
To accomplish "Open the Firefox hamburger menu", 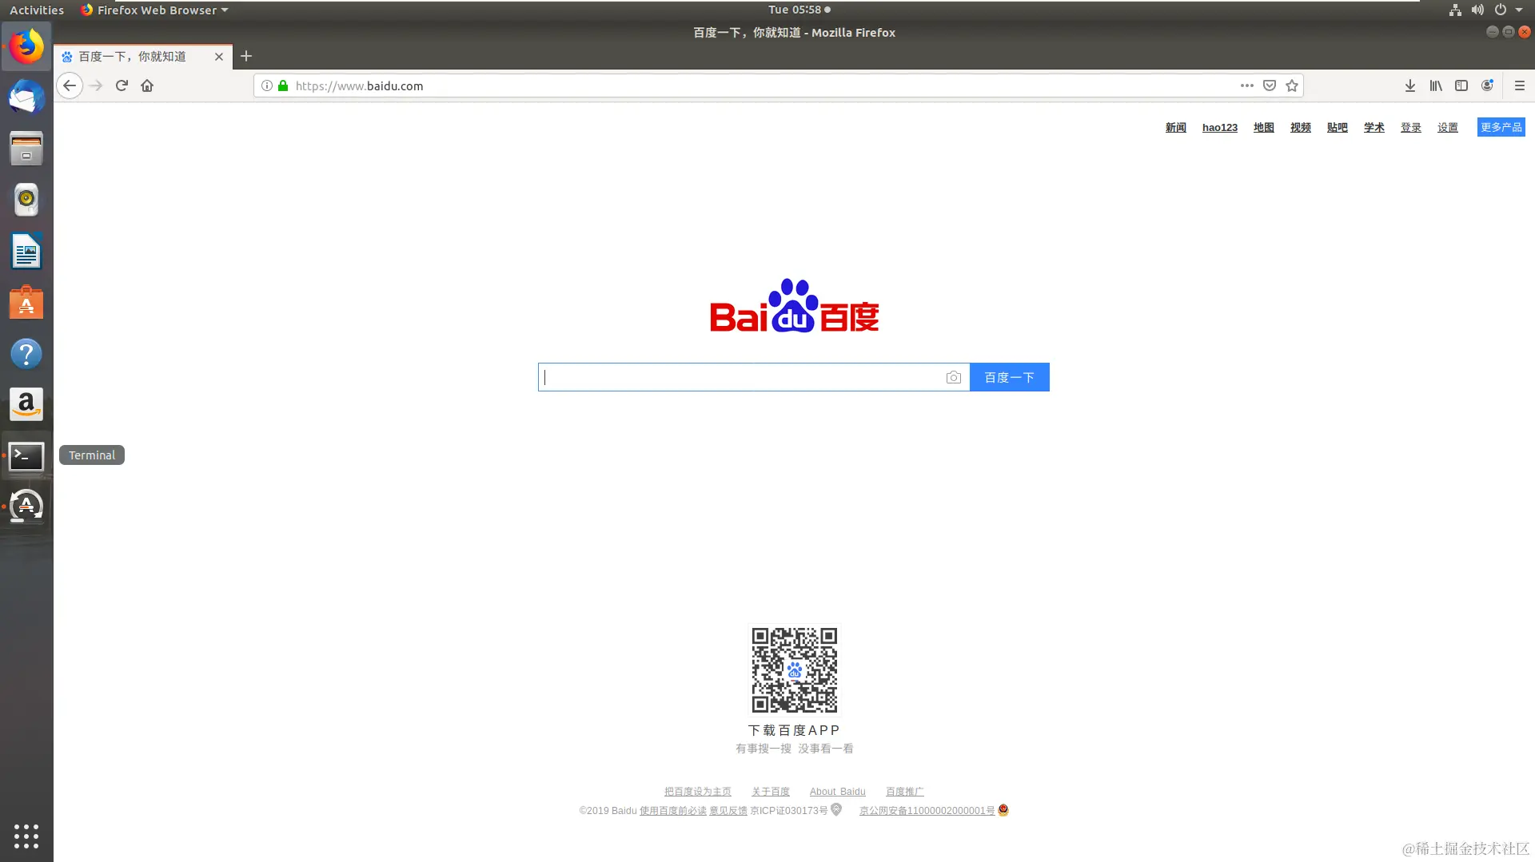I will 1520,85.
